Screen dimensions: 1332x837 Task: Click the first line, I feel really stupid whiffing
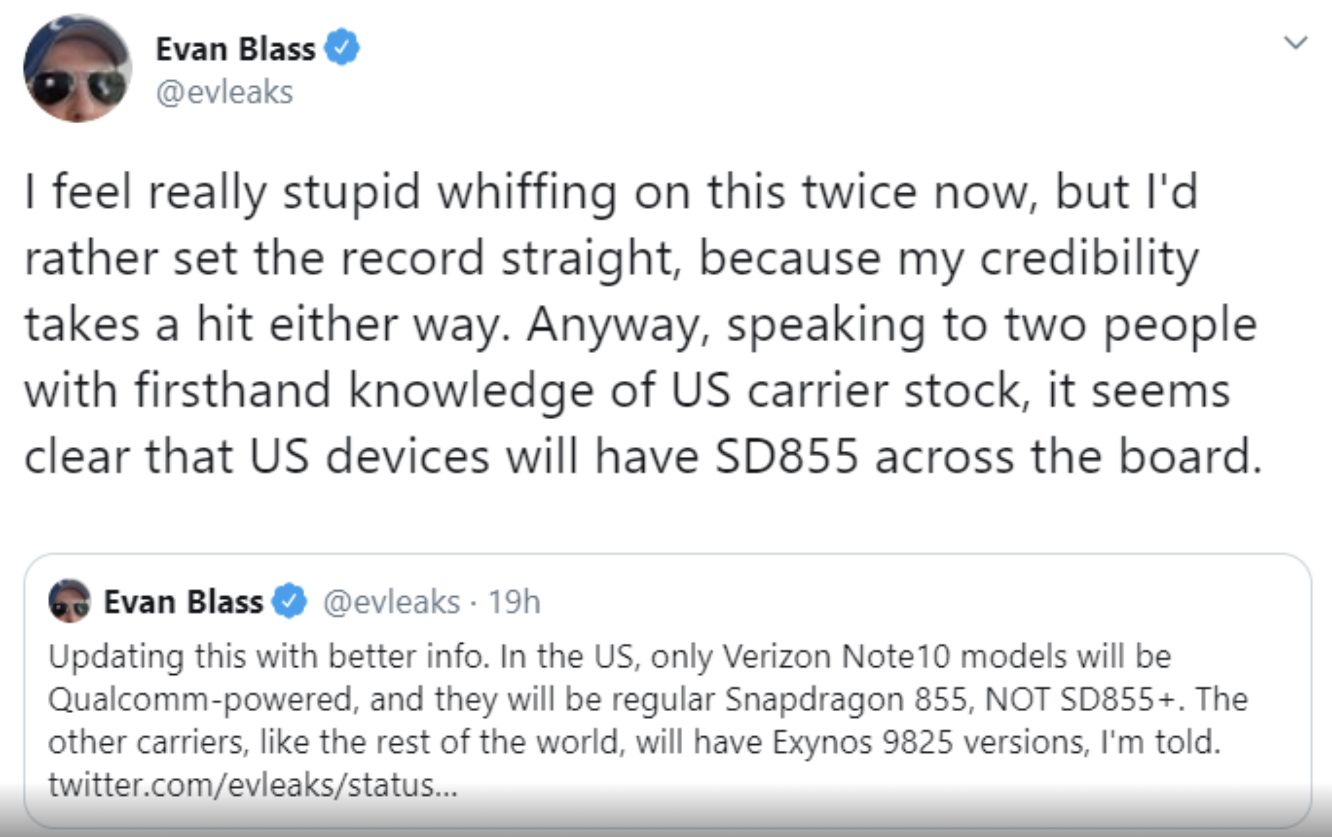[611, 192]
